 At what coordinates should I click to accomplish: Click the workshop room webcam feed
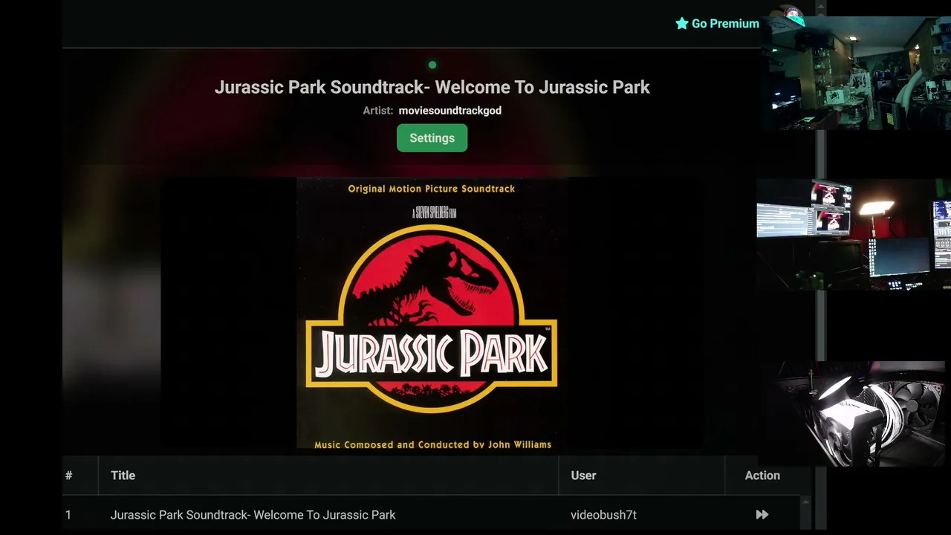[855, 73]
